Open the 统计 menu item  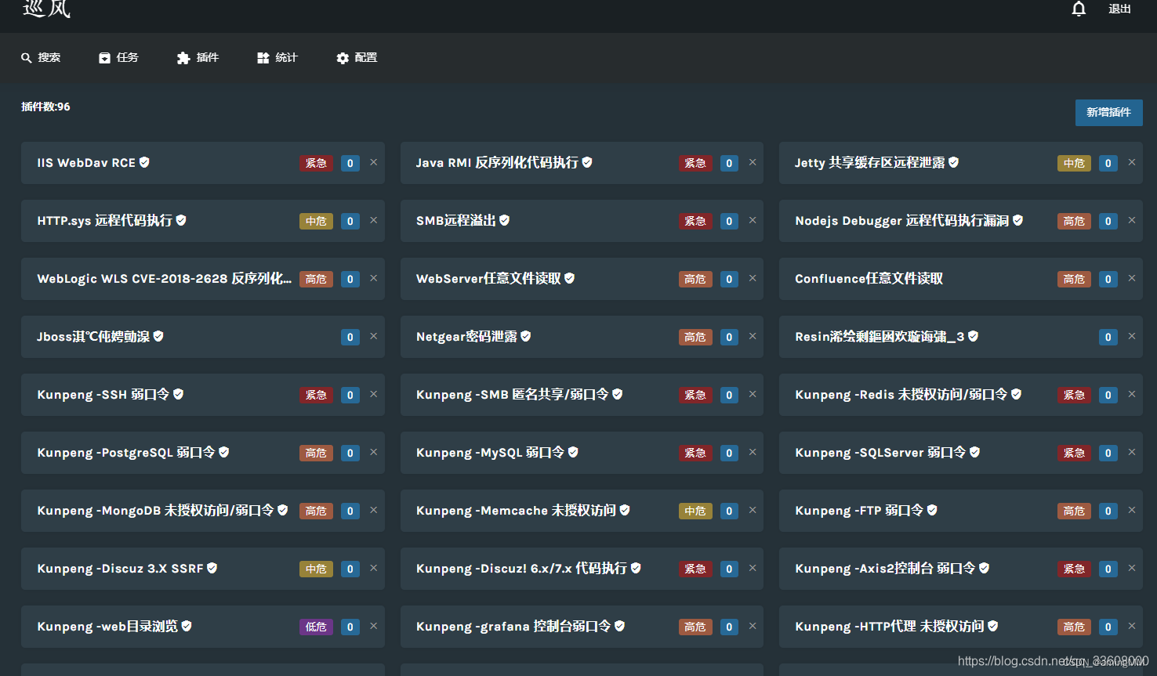pyautogui.click(x=277, y=57)
